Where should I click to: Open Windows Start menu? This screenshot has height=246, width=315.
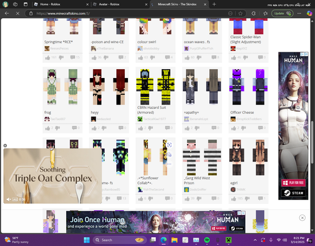click(x=86, y=240)
